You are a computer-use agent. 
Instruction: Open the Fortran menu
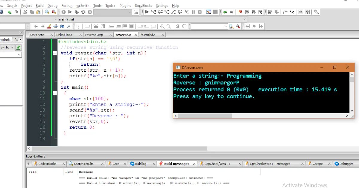pos(67,6)
